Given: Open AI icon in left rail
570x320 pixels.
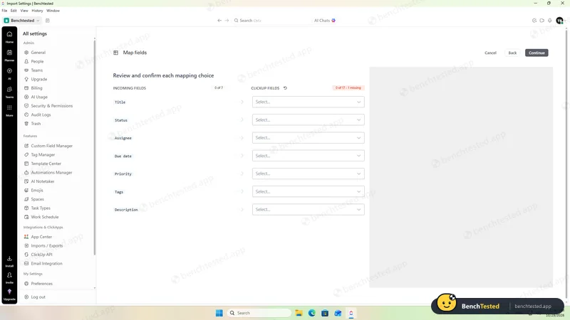Looking at the screenshot, I should coord(9,73).
